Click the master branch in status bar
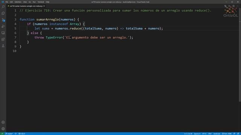 click(x=9, y=133)
